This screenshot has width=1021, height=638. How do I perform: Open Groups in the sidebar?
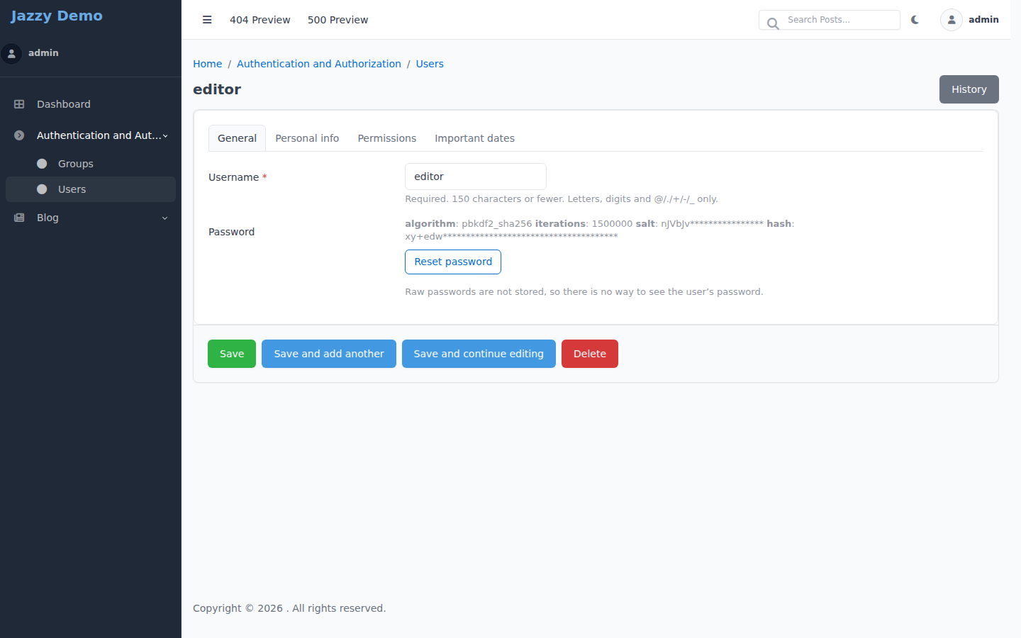[91, 164]
